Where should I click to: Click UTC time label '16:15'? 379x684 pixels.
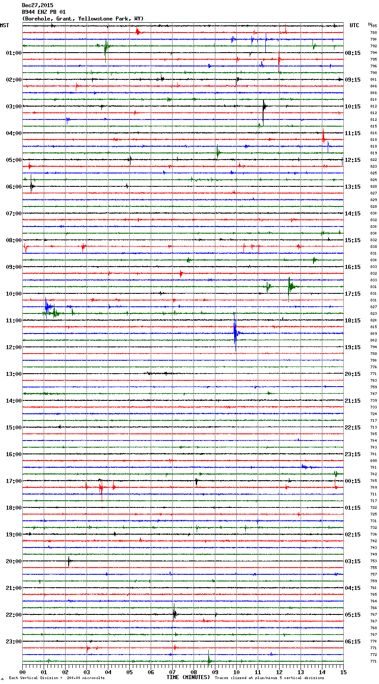pos(353,267)
